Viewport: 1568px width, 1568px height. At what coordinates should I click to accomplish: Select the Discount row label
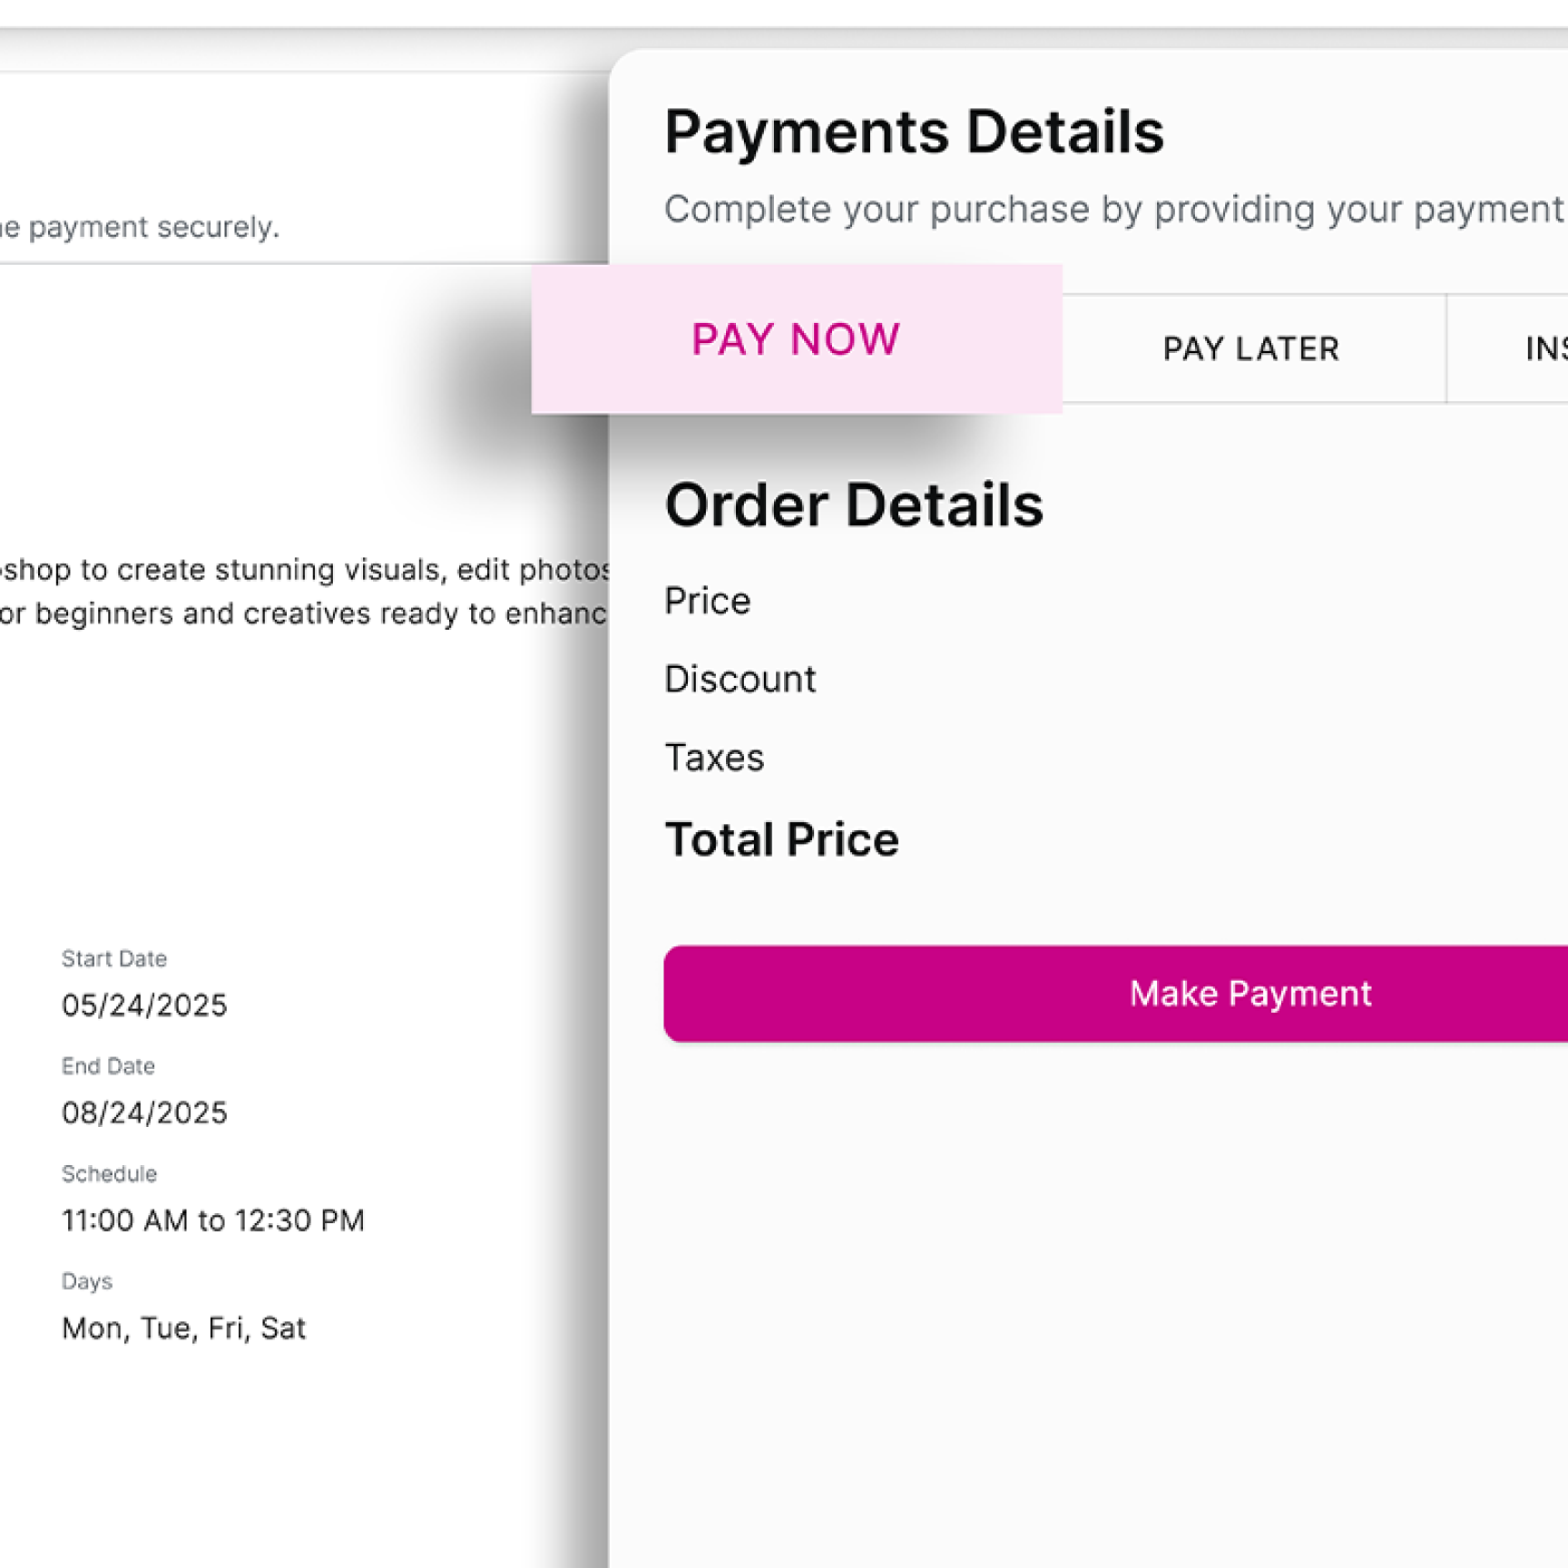[x=740, y=679]
